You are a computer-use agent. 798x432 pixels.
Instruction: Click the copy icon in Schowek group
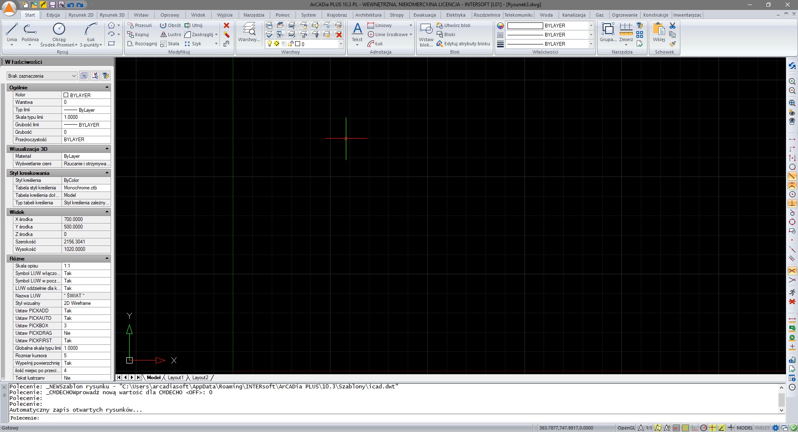[672, 34]
